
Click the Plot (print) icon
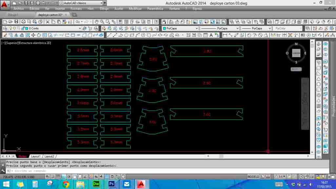(x=23, y=22)
